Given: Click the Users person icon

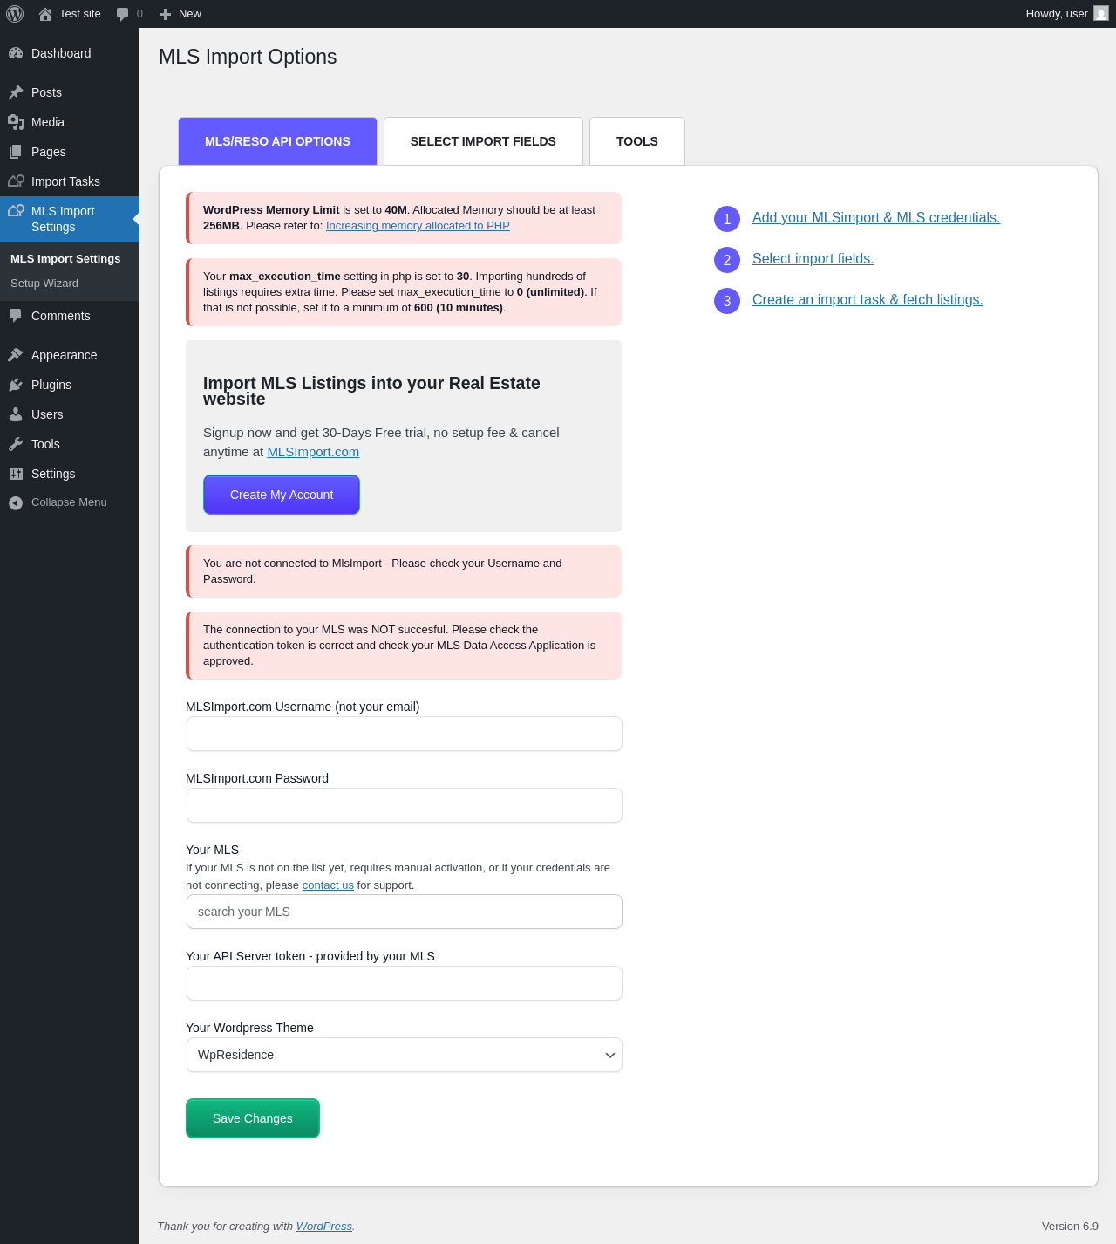Looking at the screenshot, I should (x=16, y=414).
